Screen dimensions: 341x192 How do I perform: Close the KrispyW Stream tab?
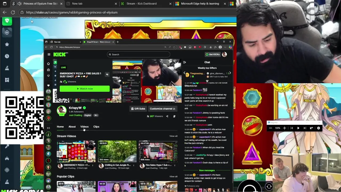click(113, 42)
